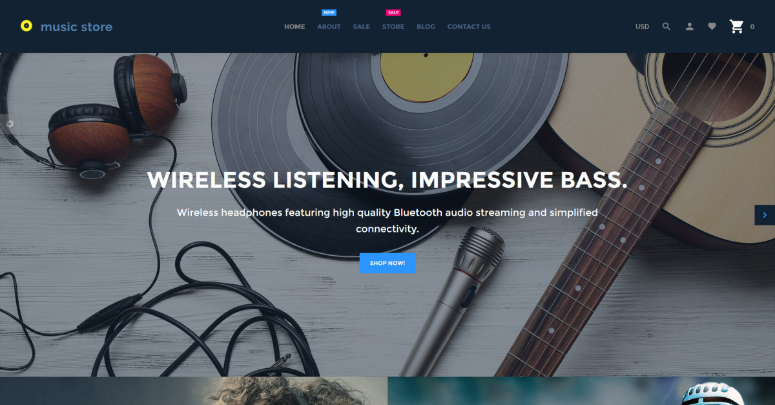Go to the Home menu item

294,26
